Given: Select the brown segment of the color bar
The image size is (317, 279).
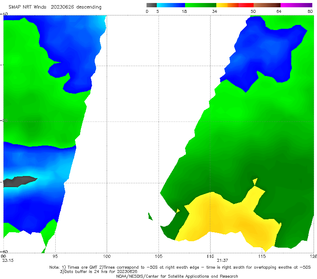Looking at the screenshot, I should 267,5.
